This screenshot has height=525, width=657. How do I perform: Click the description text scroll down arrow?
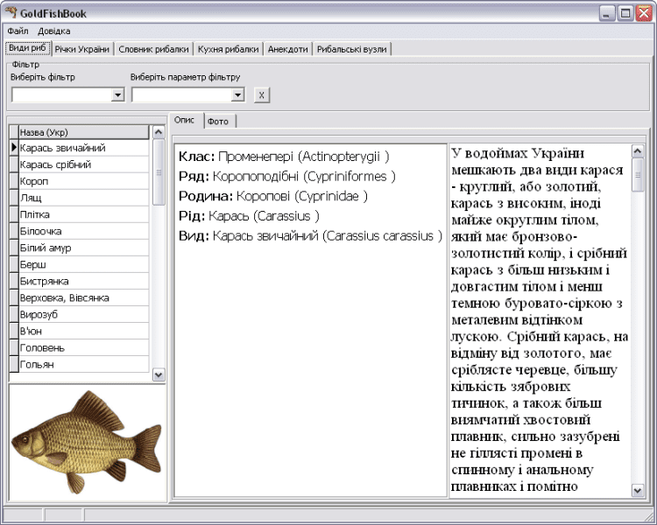click(x=638, y=490)
